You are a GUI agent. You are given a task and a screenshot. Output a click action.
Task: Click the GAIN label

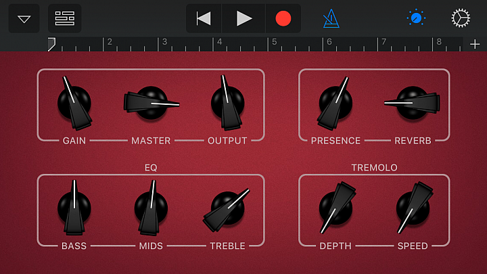[74, 141]
